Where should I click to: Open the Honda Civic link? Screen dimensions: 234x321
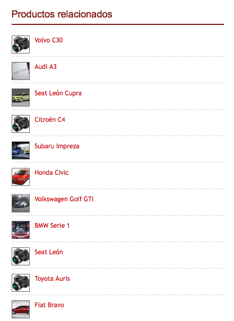(51, 173)
